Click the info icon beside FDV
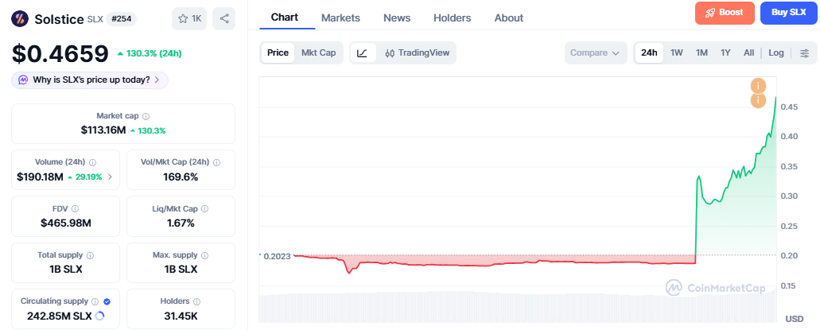The image size is (820, 330). click(x=76, y=208)
